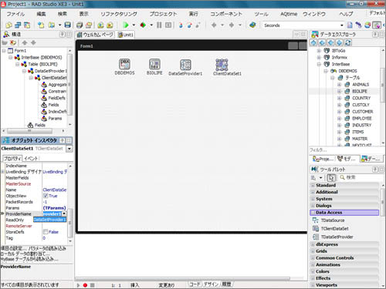Select the DataSetProvider1 component on form
Image resolution: width=386 pixels, height=289 pixels.
(185, 67)
